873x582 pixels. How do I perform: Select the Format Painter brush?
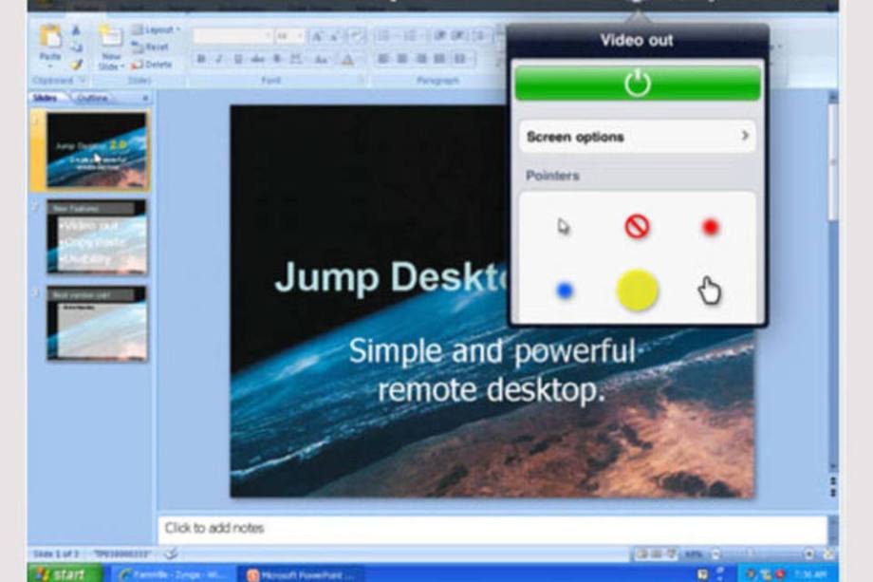76,65
